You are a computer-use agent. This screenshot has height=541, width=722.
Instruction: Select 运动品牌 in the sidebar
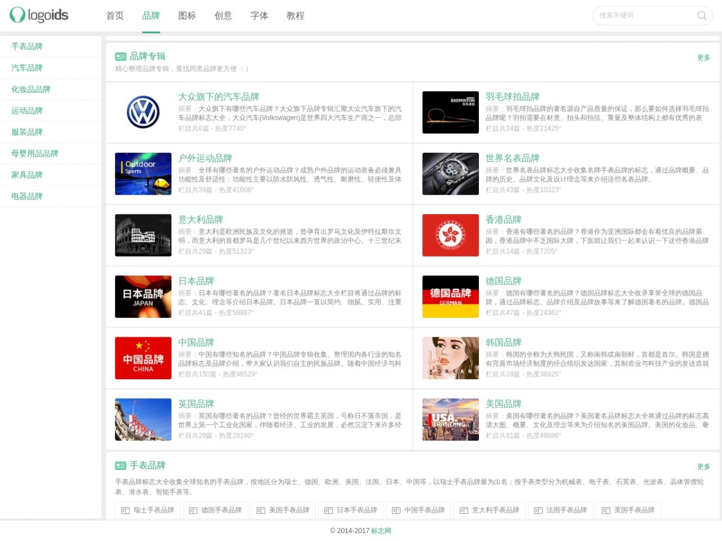[51, 111]
